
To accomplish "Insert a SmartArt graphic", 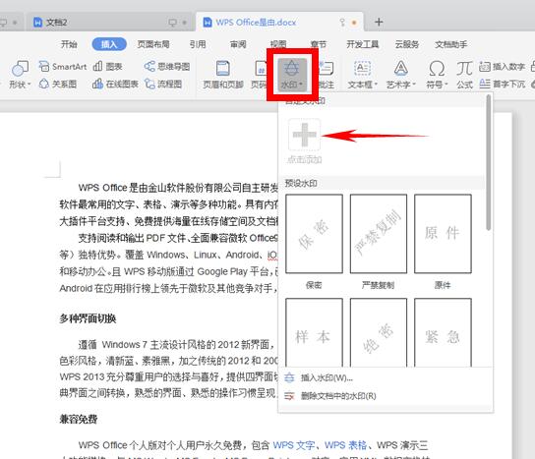I will (62, 66).
